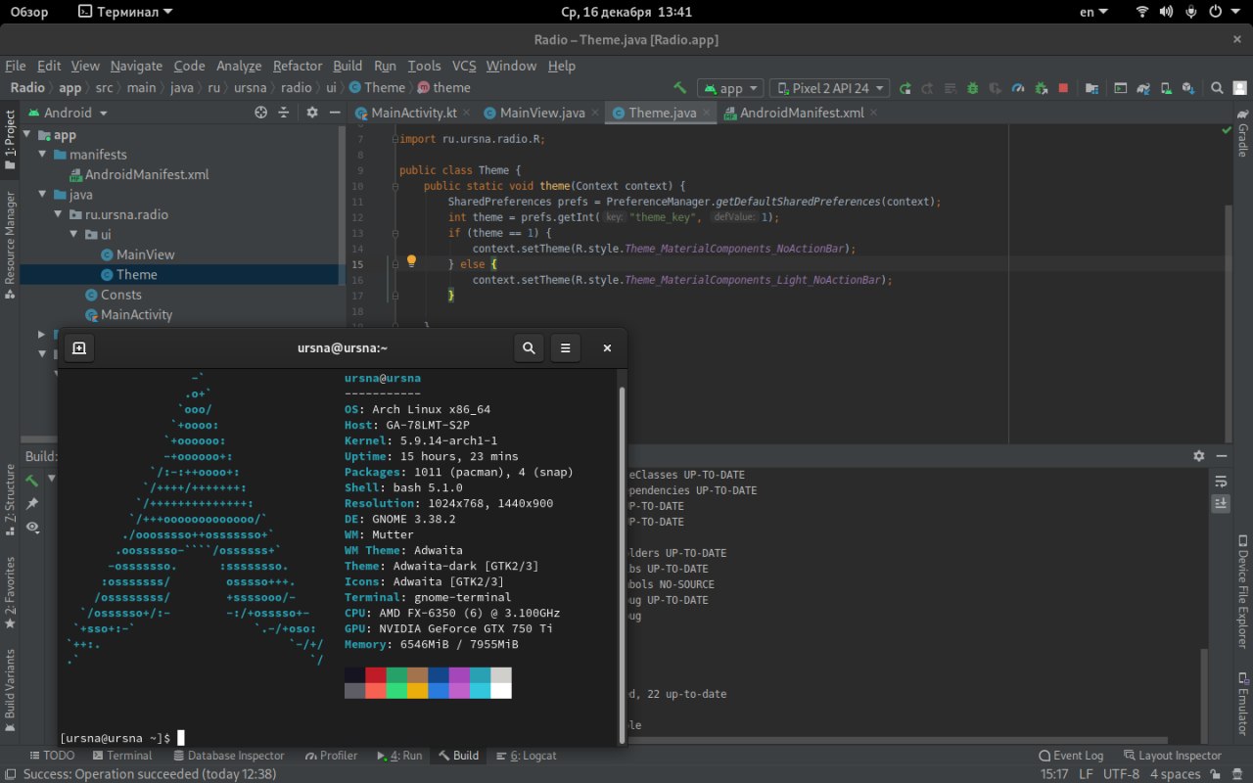Viewport: 1253px width, 783px height.
Task: Select MainActivity in the project tree
Action: [x=128, y=314]
